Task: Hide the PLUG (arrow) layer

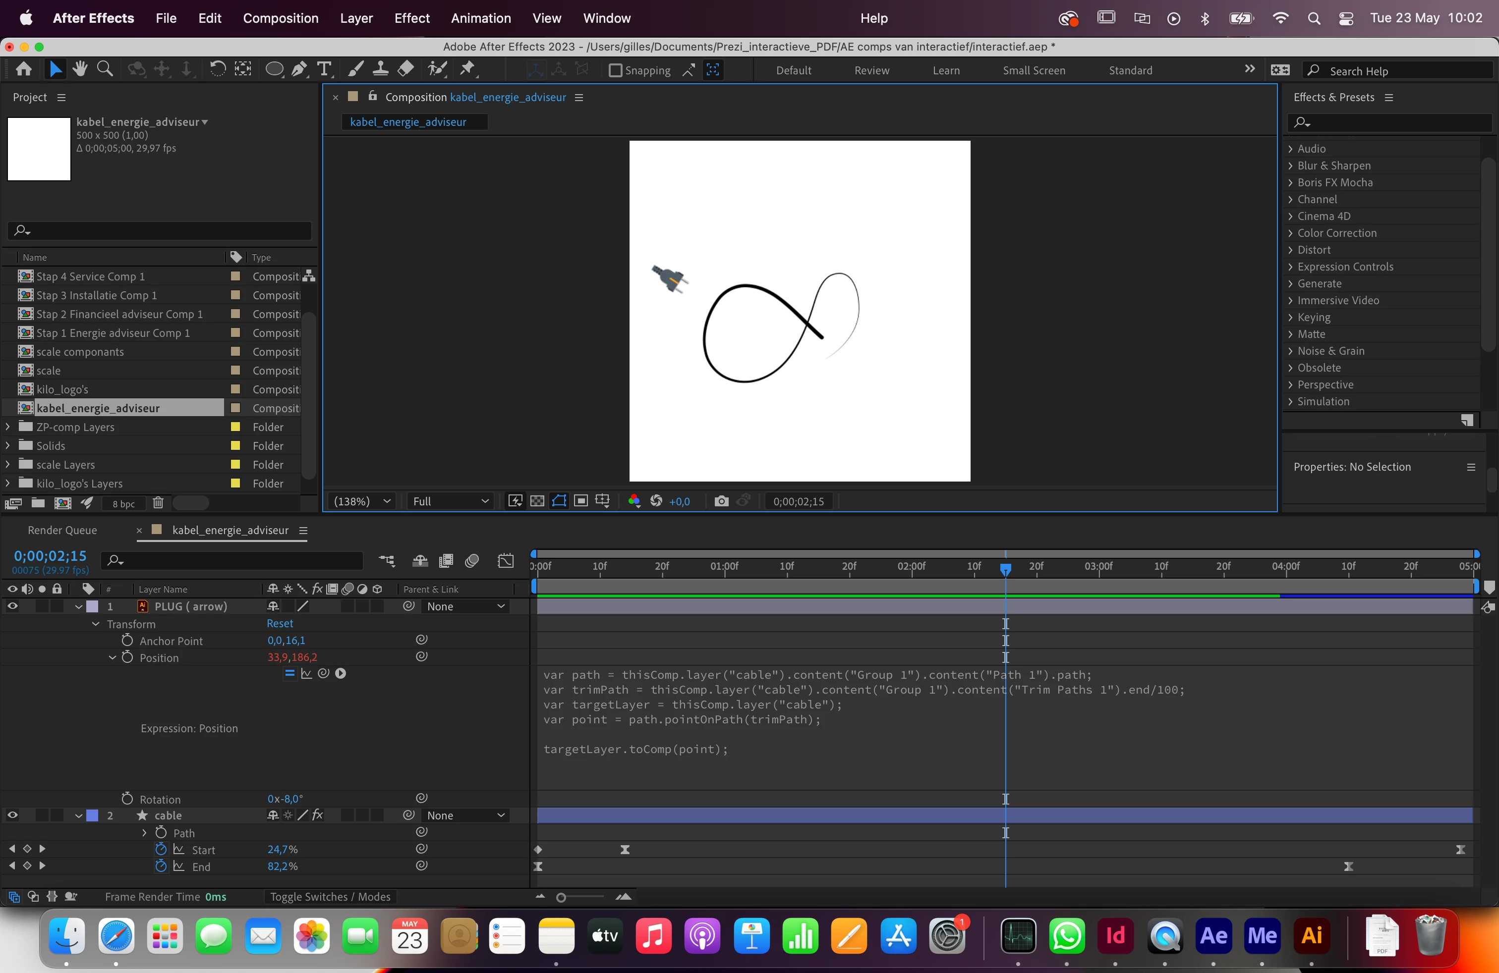Action: click(12, 606)
